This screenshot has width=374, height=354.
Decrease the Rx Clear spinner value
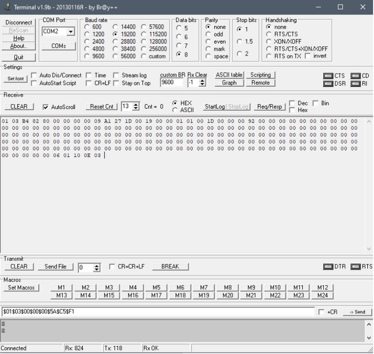click(202, 85)
